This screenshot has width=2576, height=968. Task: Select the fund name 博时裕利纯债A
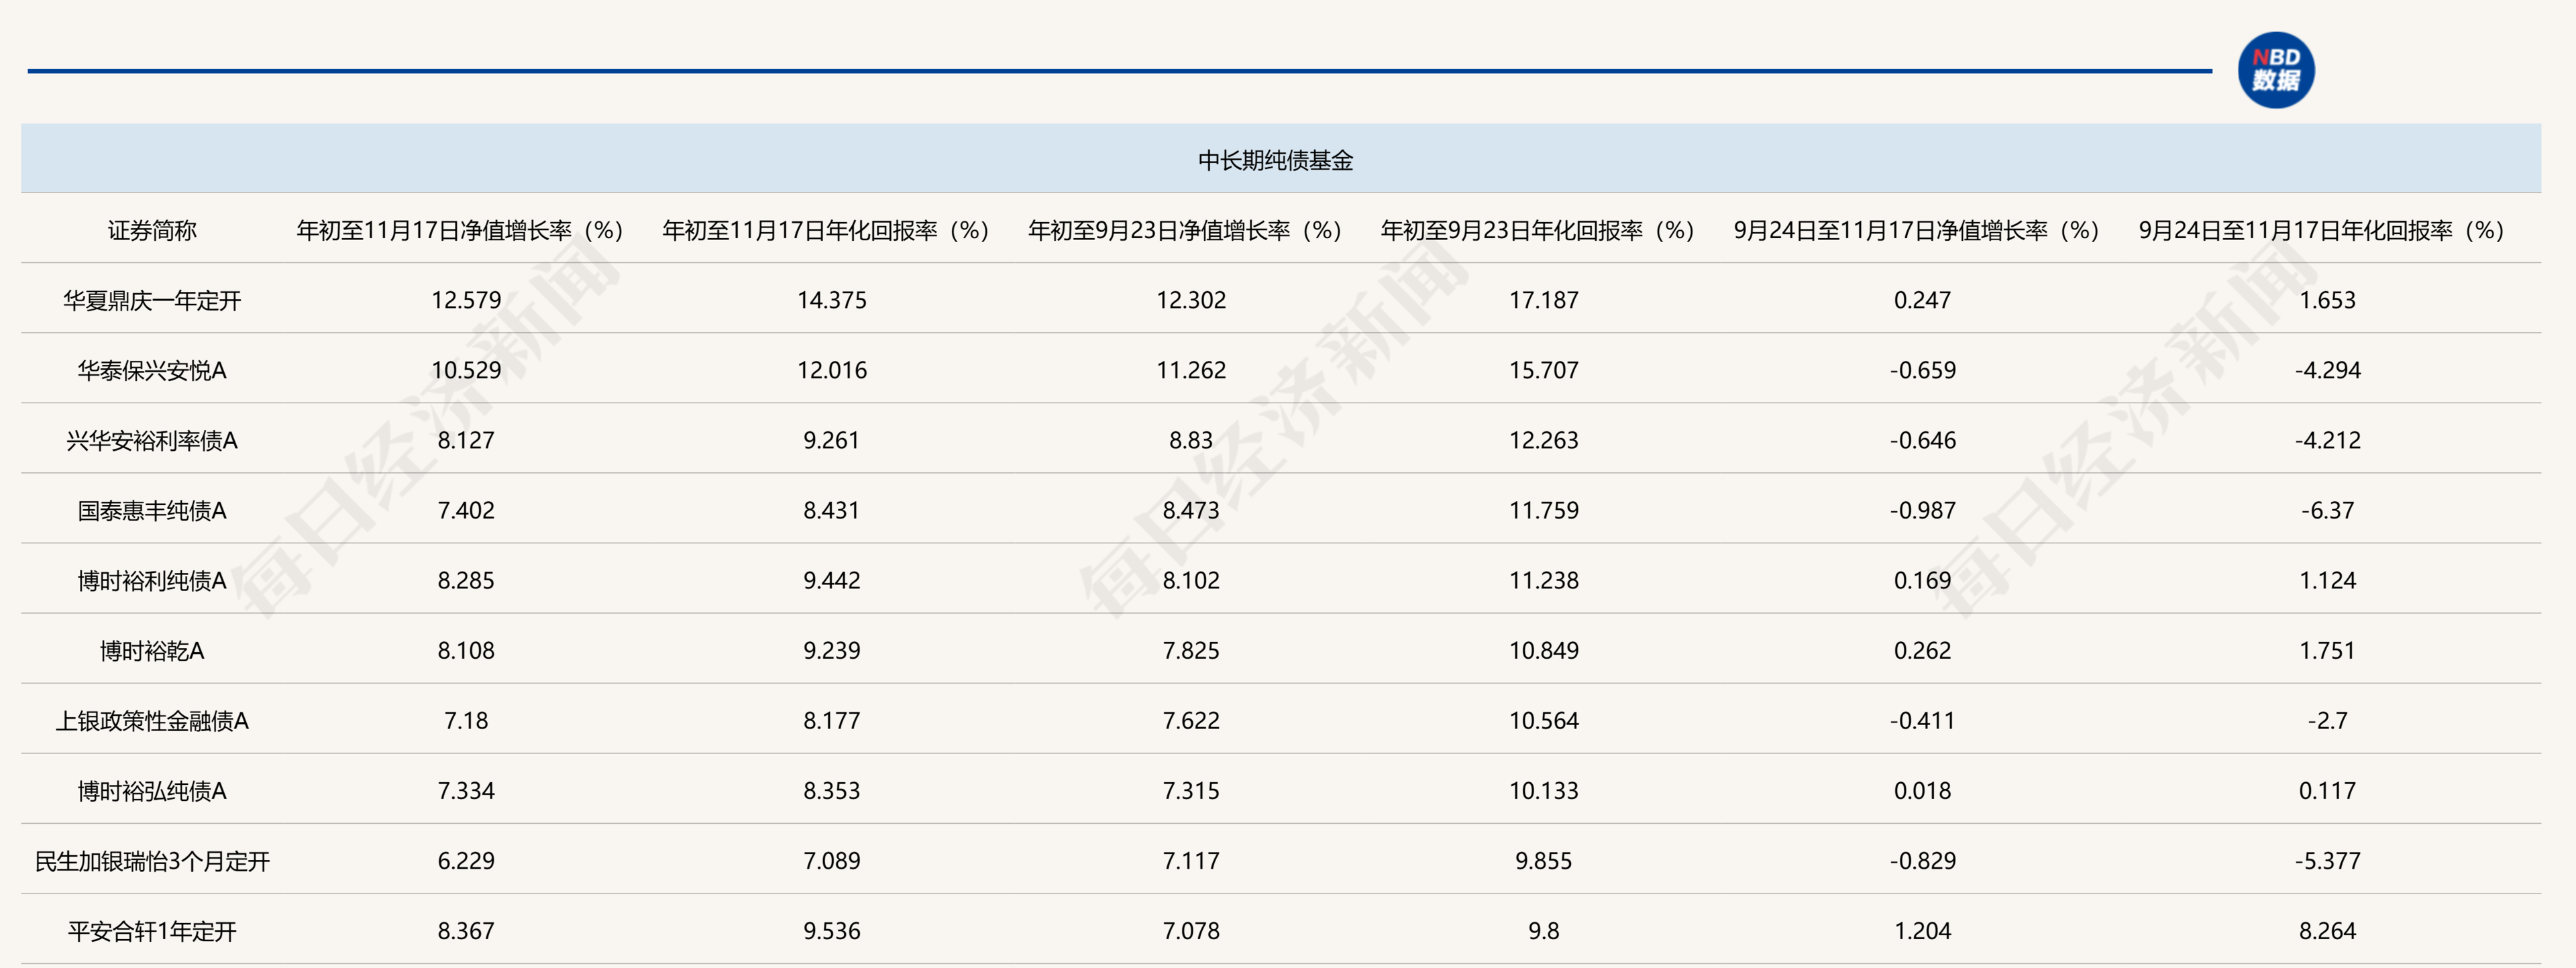(152, 580)
